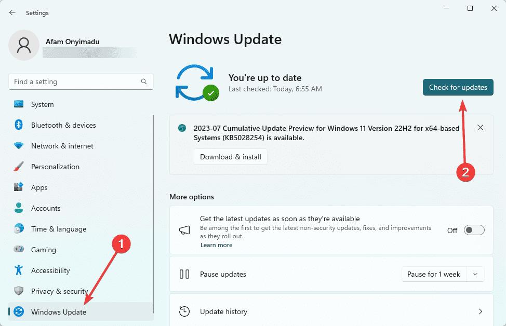Click the megaphone icon for latest updates
The height and width of the screenshot is (326, 506).
pos(184,230)
